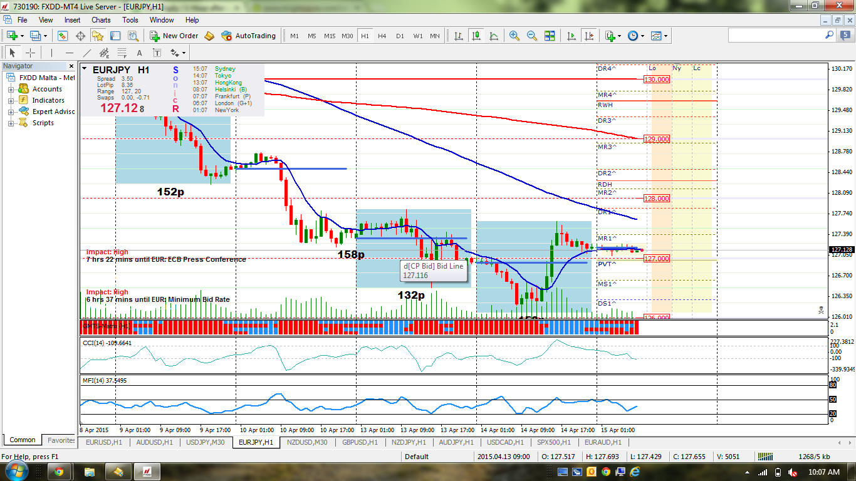856x481 pixels.
Task: Switch to candlestick chart mode
Action: pos(476,36)
